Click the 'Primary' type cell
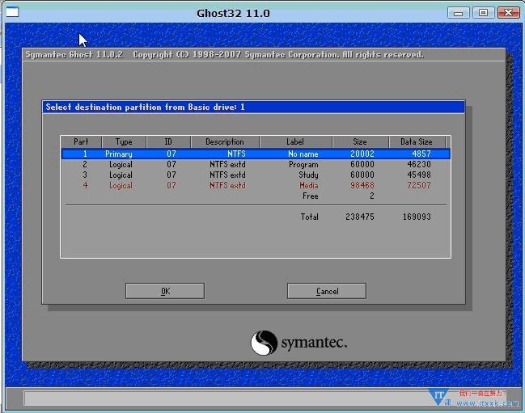525x413 pixels. coord(119,154)
